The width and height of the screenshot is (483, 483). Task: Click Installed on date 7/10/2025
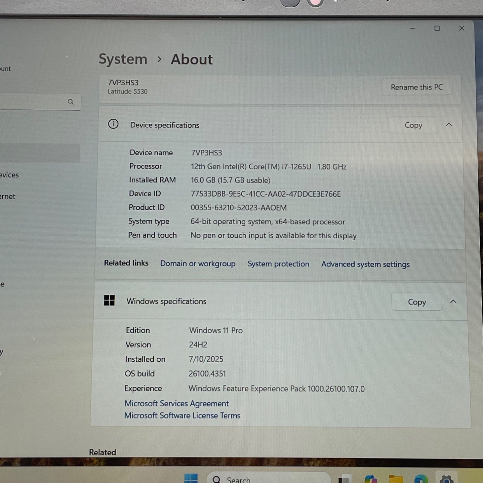point(206,359)
